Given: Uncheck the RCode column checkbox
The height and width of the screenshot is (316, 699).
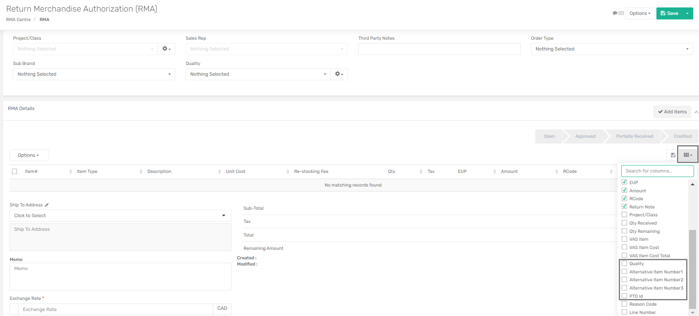Looking at the screenshot, I should (x=625, y=198).
